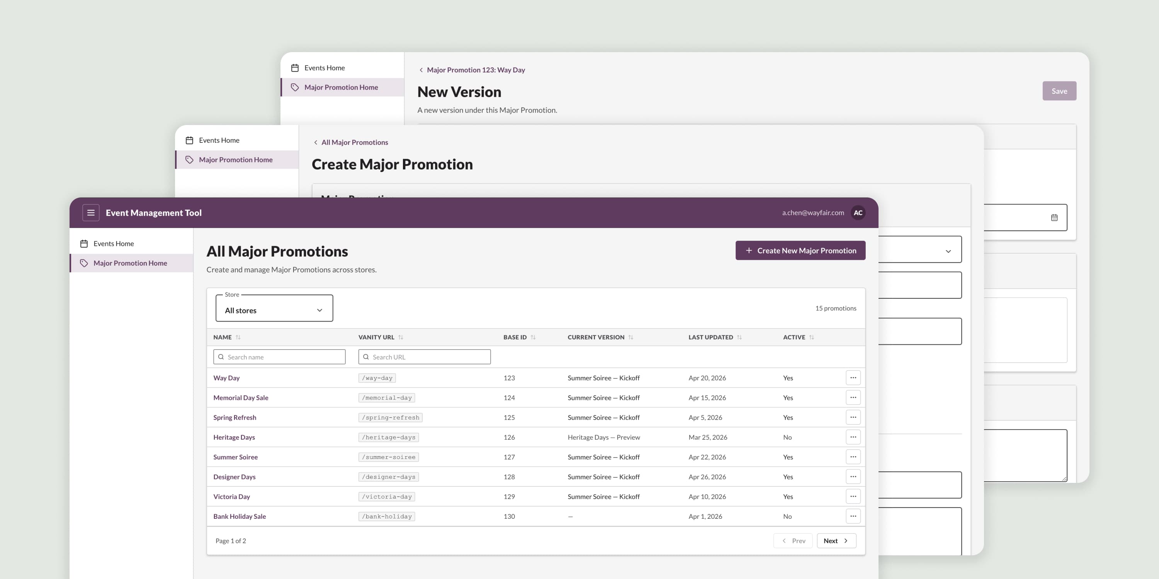Click Create New Major Promotion button
This screenshot has width=1159, height=579.
click(800, 251)
